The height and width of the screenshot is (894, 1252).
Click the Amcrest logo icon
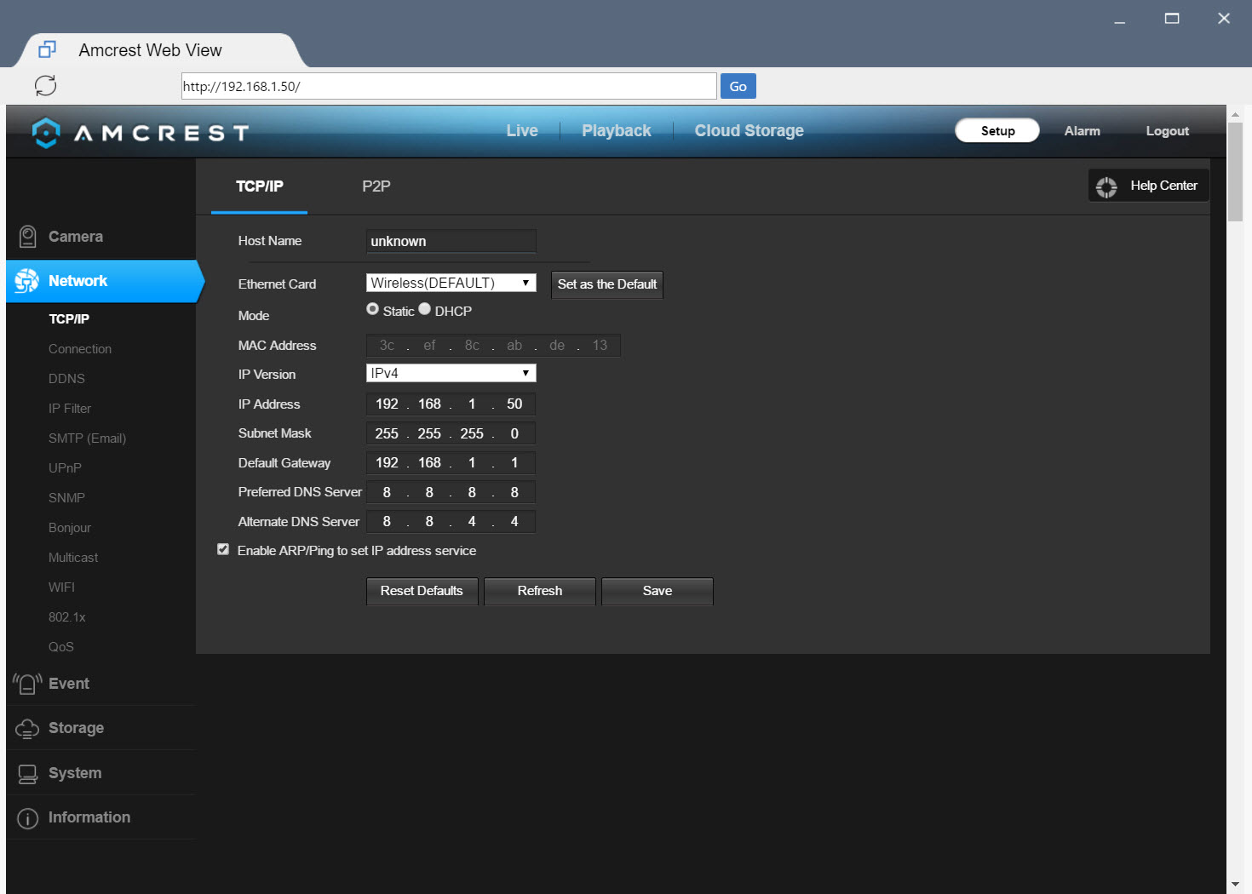coord(46,132)
